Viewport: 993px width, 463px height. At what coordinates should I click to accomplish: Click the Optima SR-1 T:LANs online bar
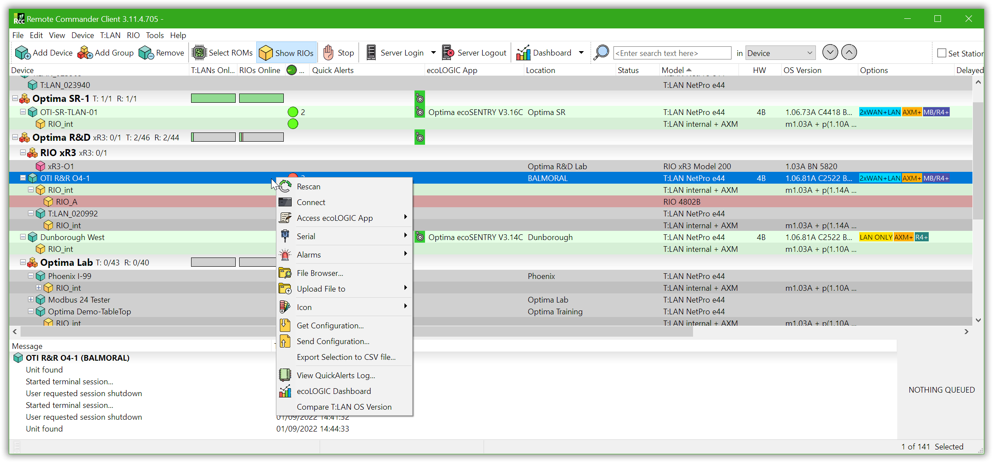pos(213,98)
